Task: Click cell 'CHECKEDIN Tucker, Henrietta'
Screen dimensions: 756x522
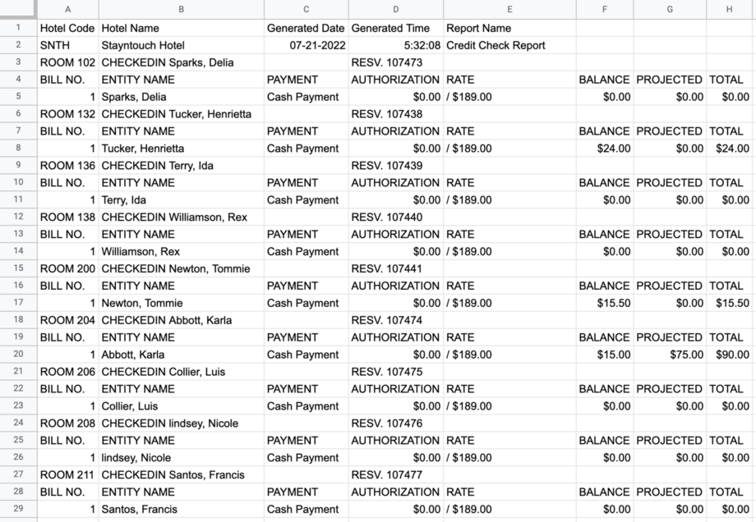Action: [x=182, y=114]
